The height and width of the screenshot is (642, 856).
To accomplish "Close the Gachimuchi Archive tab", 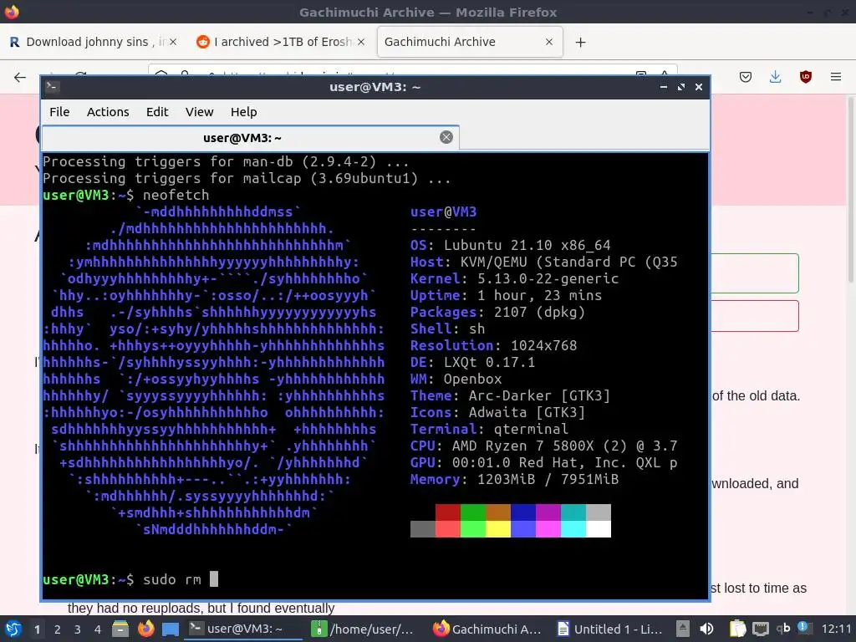I will 549,42.
